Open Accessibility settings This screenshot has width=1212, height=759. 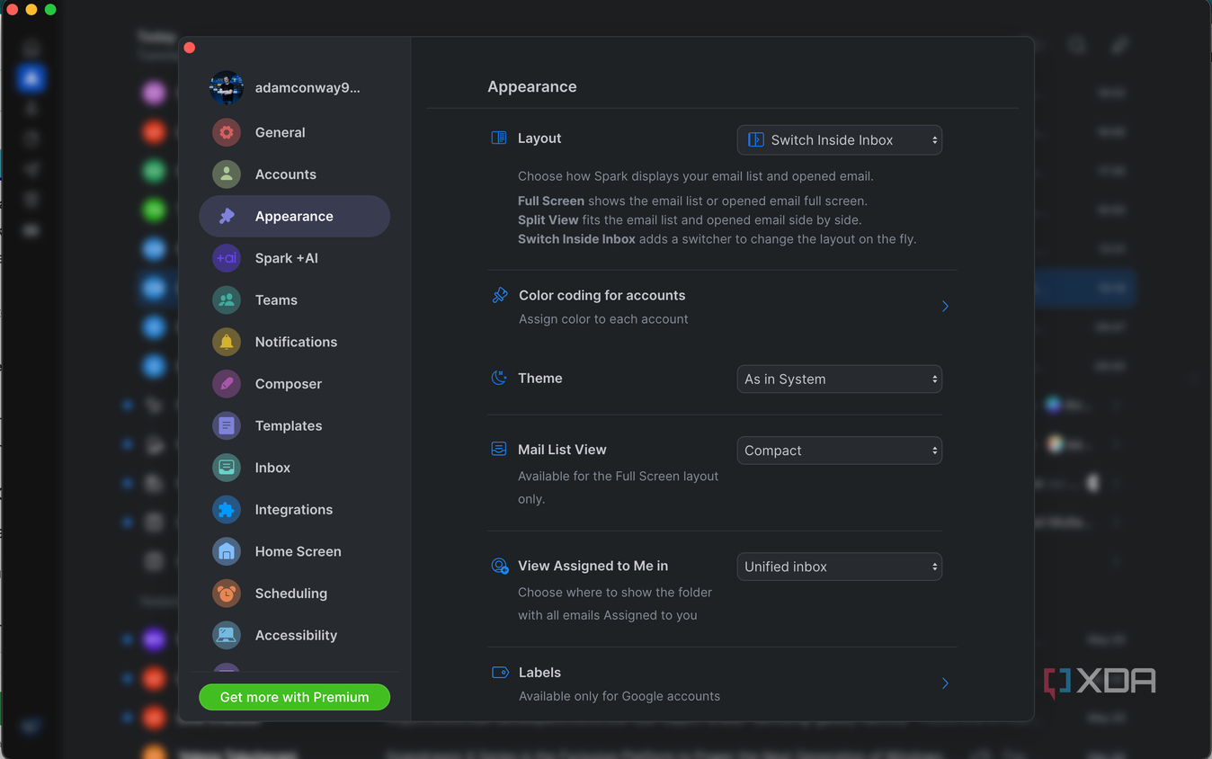295,635
